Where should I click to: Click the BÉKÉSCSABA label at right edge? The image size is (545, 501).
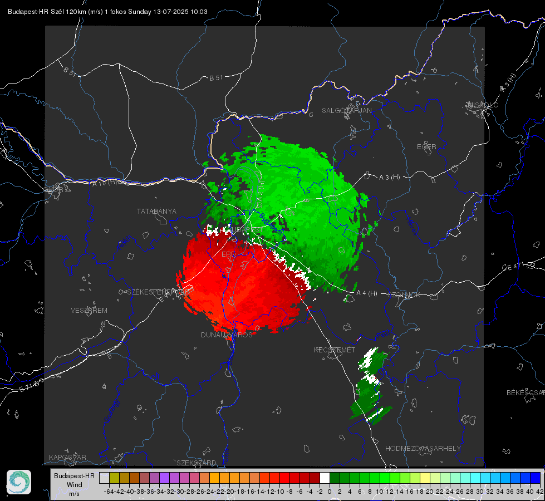526,393
